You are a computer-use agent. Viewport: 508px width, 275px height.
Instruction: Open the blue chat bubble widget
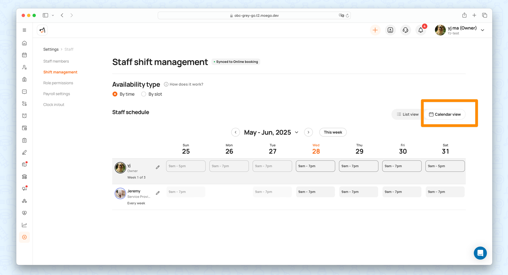point(480,253)
